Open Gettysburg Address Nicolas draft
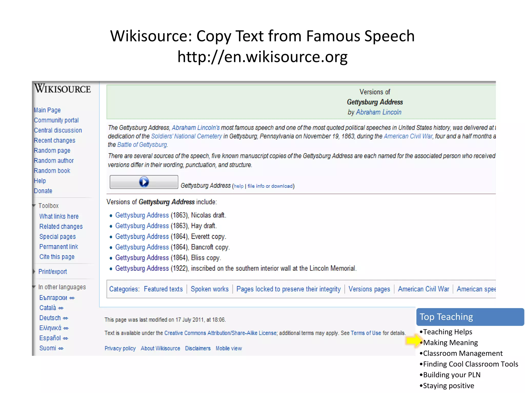The width and height of the screenshot is (525, 393). click(x=142, y=215)
